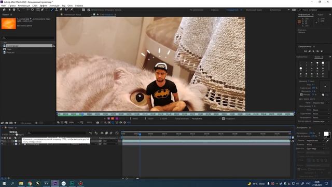
Task: Open first brush dynamics 'Нажим пера' dropdown
Action: pos(321,103)
